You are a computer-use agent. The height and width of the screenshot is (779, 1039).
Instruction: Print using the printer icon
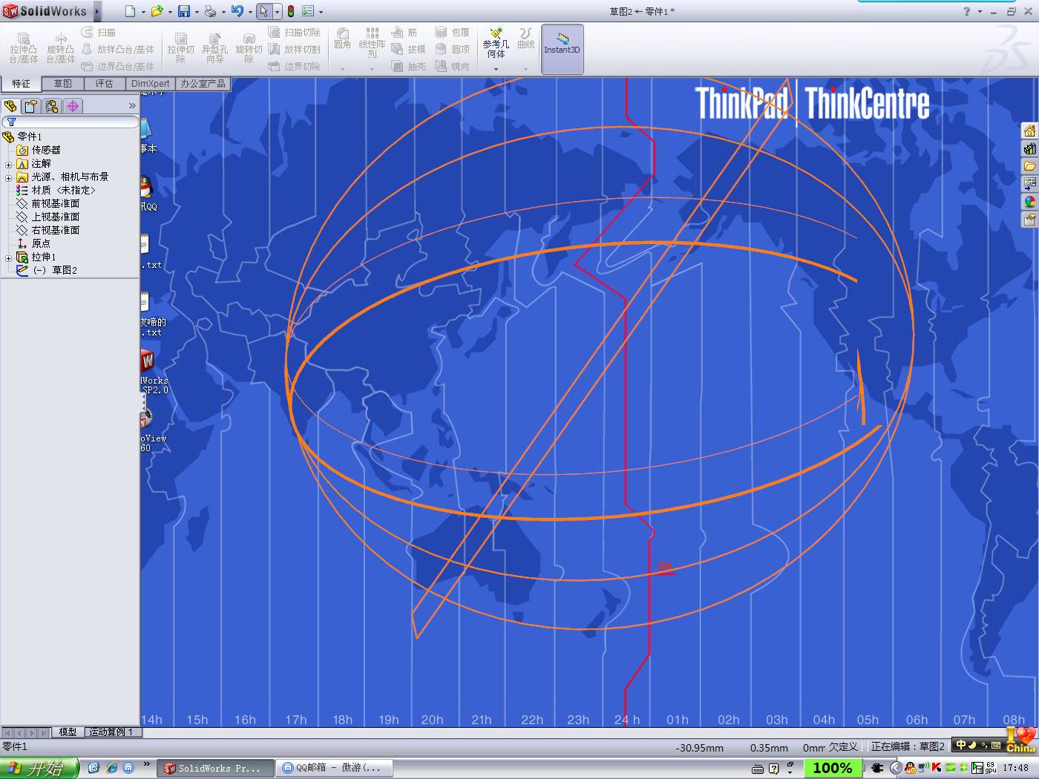point(211,11)
